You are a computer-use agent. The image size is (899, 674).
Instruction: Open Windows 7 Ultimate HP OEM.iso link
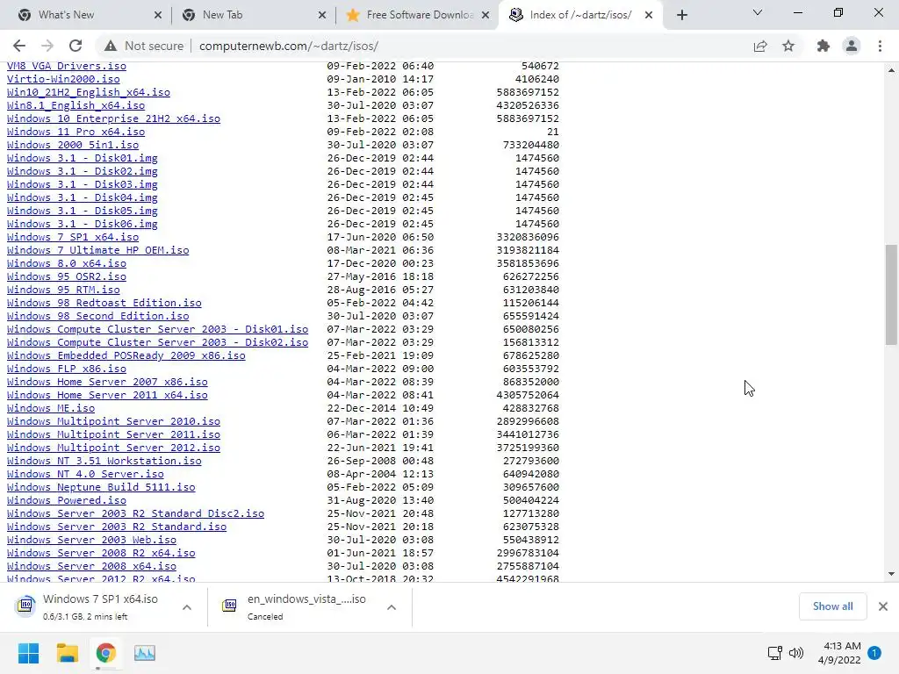point(98,250)
